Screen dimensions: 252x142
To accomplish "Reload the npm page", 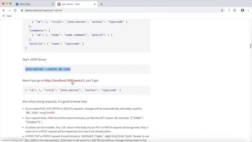I will (x=15, y=10).
